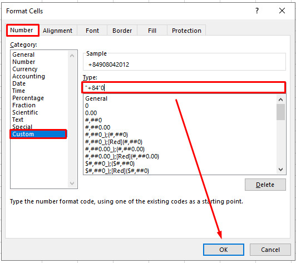Switch to the Alignment tab
The height and width of the screenshot is (263, 296).
57,31
